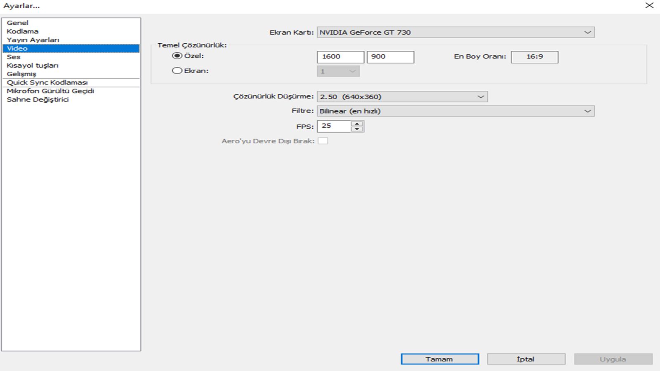The width and height of the screenshot is (660, 371).
Task: Select the Video settings category
Action: pyautogui.click(x=71, y=48)
